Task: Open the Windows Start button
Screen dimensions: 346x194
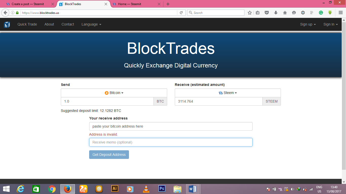Action: point(6,189)
